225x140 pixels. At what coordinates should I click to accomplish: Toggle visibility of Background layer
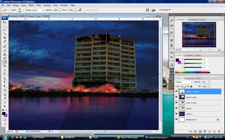176,119
